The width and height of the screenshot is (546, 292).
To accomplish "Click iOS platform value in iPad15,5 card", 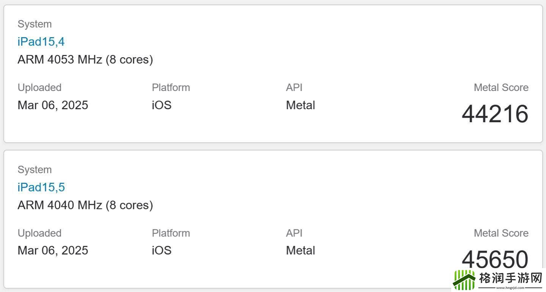I will (162, 250).
